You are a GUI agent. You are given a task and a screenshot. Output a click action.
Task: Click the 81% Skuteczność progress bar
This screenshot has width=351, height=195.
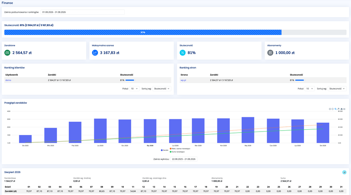(x=175, y=33)
